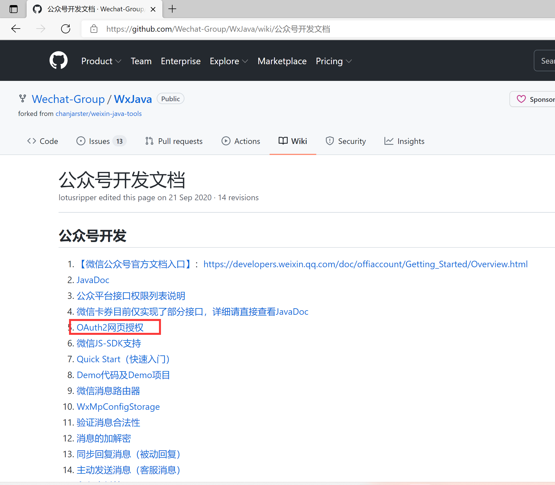Expand the Pricing dropdown menu
Screen dimensions: 555x485
pos(334,61)
